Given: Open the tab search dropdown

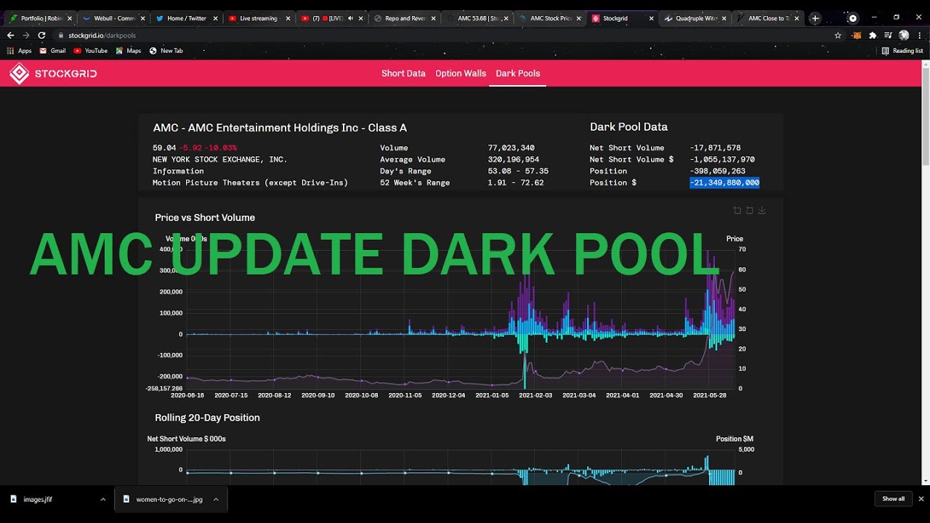Looking at the screenshot, I should tap(853, 18).
